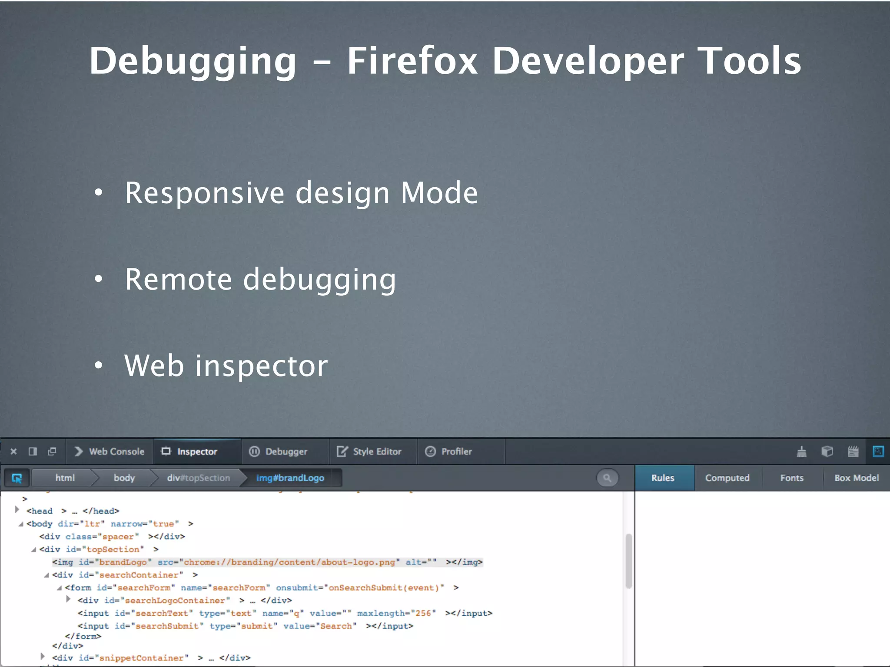Open the Box Model panel
The image size is (890, 667).
(x=857, y=478)
